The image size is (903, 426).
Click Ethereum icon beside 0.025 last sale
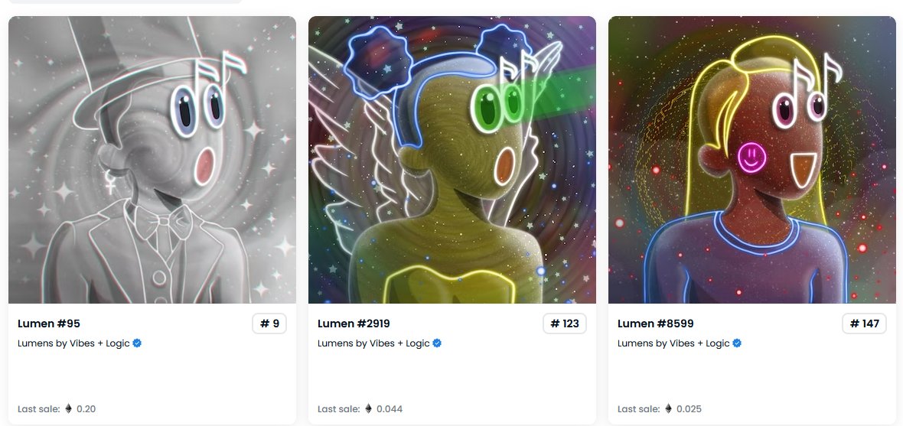(669, 408)
